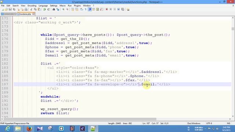The height and width of the screenshot is (132, 235).
Task: Switch to the inactive tab left of functions.php
Action: (9, 14)
